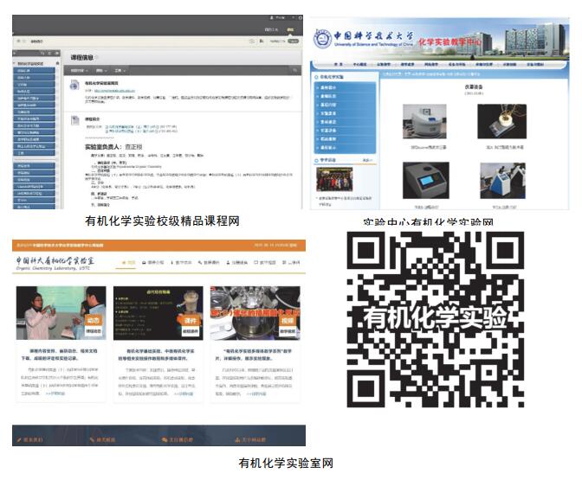
Task: Switch to the highlighted 课程 tab in course site
Action: 290,29
